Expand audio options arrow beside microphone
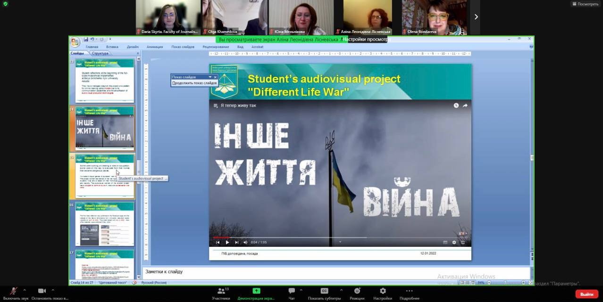 click(x=25, y=290)
